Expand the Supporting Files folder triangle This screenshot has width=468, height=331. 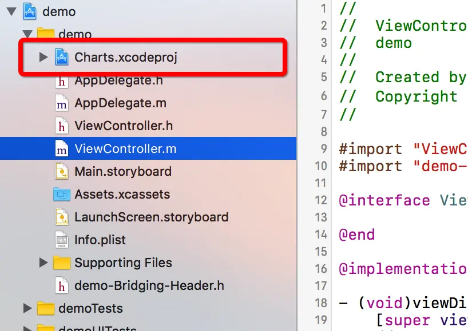click(x=43, y=263)
